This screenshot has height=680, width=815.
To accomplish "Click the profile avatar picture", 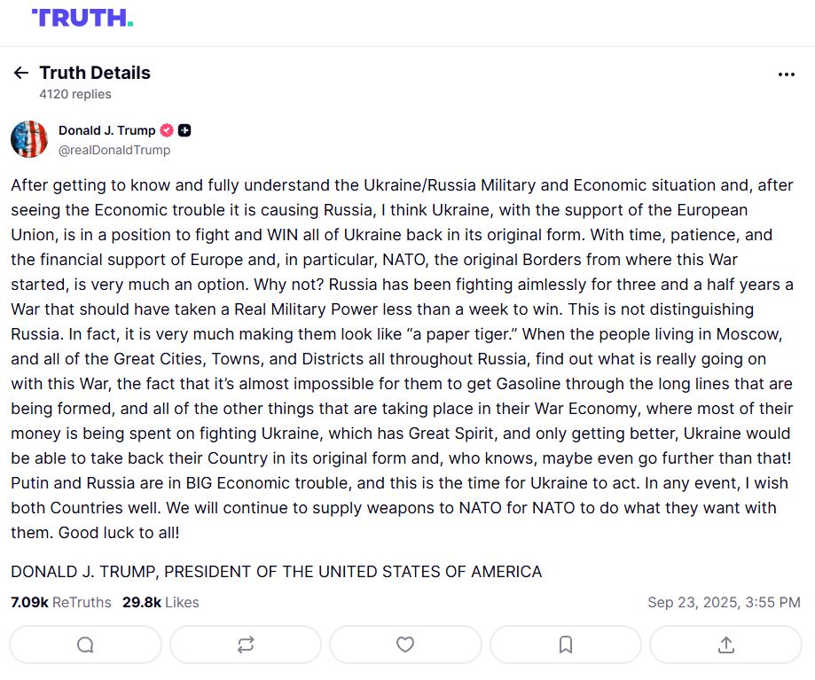I will pos(29,139).
